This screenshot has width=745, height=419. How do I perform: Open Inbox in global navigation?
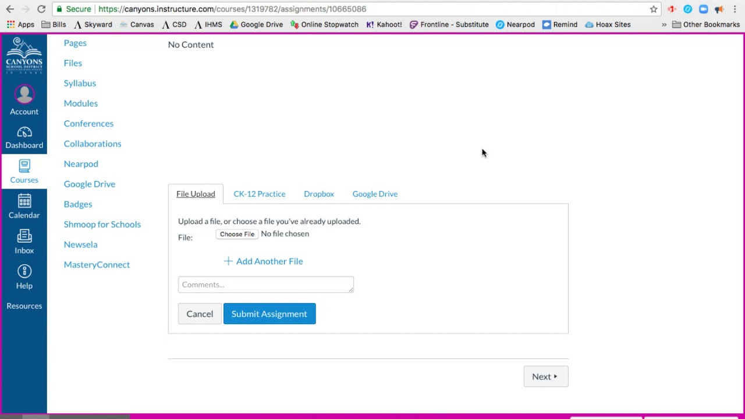click(x=24, y=242)
